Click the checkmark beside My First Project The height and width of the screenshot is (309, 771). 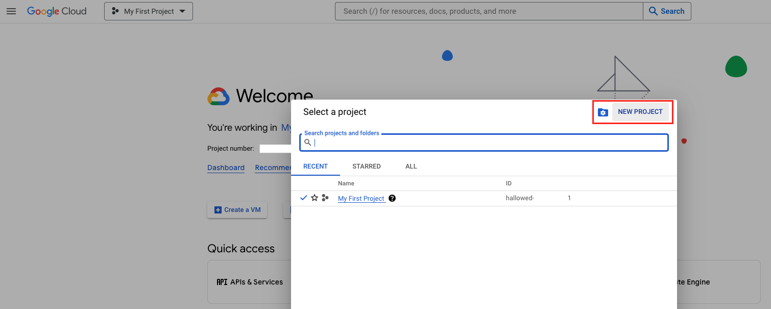click(x=304, y=198)
